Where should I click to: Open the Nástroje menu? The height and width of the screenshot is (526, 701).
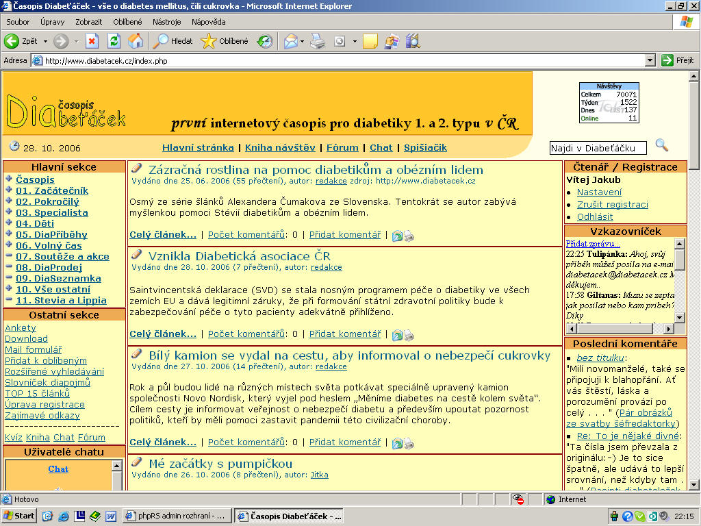167,22
